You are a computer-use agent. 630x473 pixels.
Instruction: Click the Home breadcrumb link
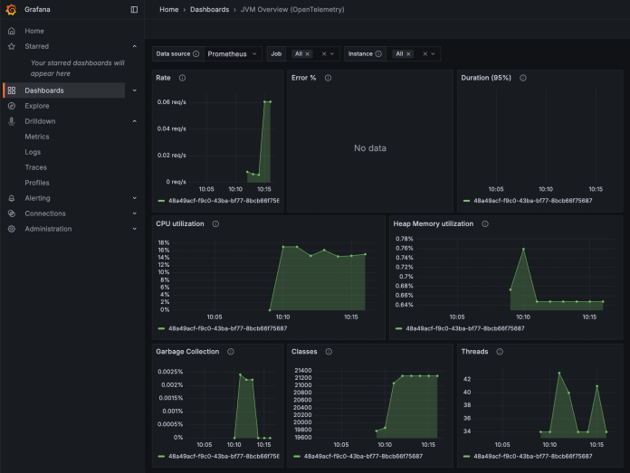[168, 9]
